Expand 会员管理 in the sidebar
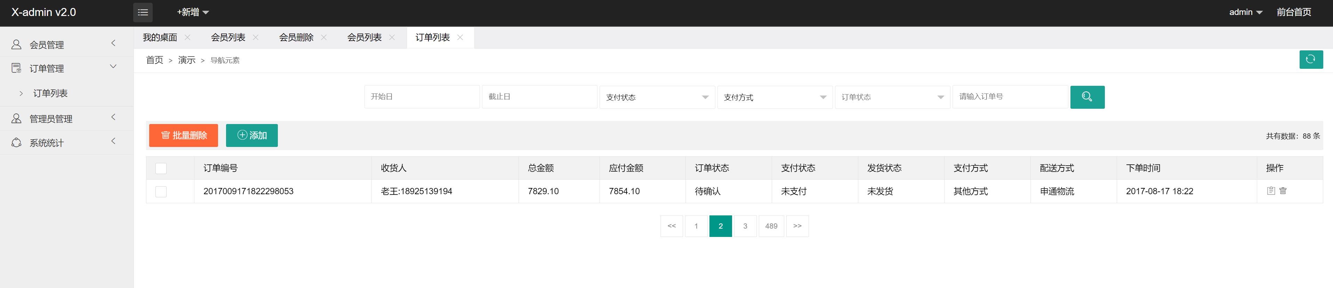Image resolution: width=1333 pixels, height=288 pixels. point(66,44)
